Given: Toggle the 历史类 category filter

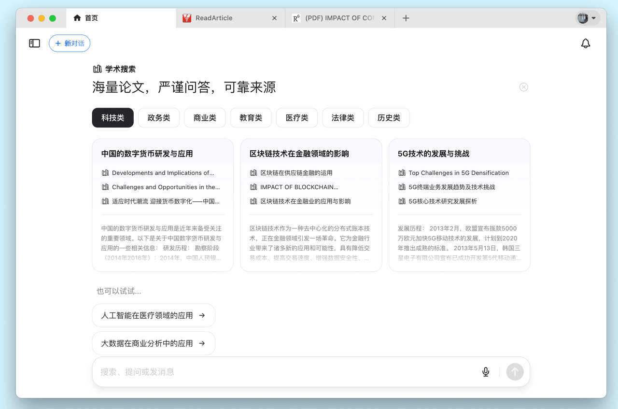Looking at the screenshot, I should (389, 117).
